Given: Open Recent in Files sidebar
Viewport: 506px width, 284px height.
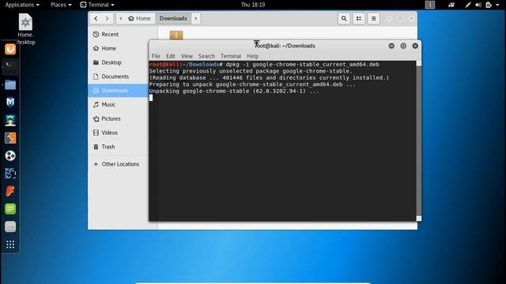Looking at the screenshot, I should click(118, 34).
